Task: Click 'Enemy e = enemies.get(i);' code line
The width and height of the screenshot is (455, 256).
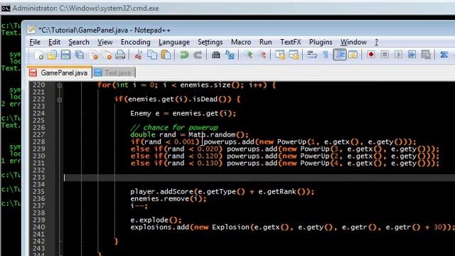Action: click(x=183, y=114)
